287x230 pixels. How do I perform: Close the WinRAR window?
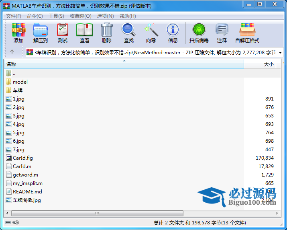click(x=275, y=4)
